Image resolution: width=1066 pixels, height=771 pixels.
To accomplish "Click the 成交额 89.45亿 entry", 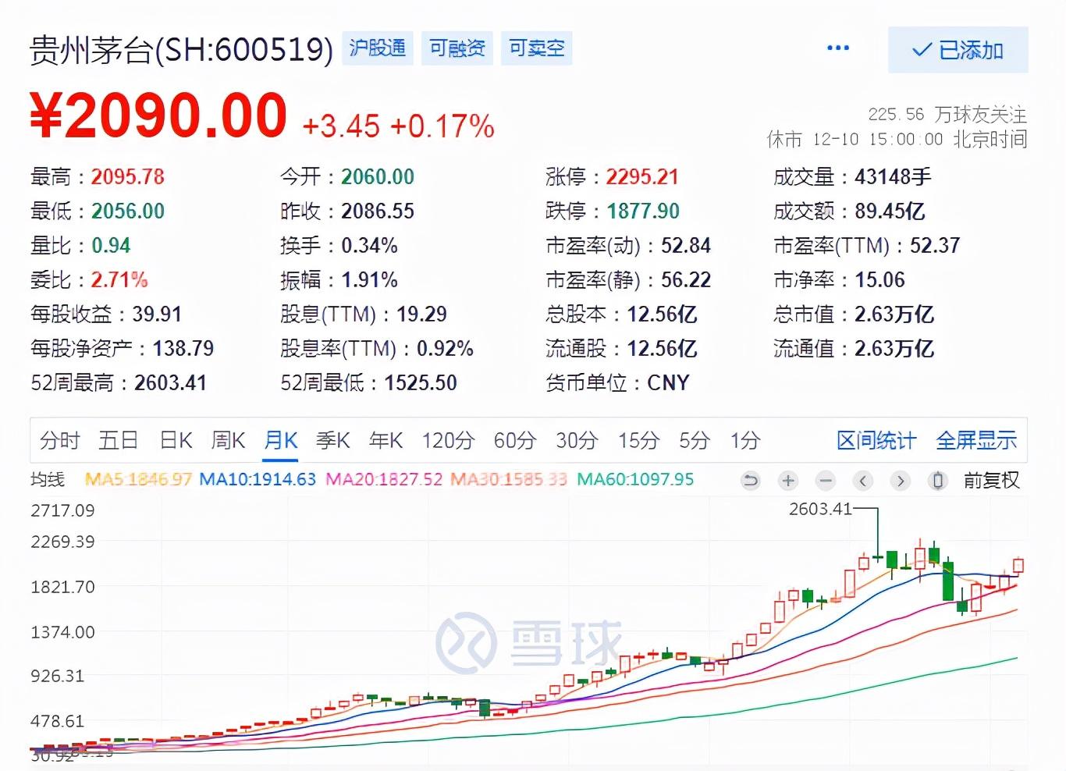I will click(x=849, y=211).
